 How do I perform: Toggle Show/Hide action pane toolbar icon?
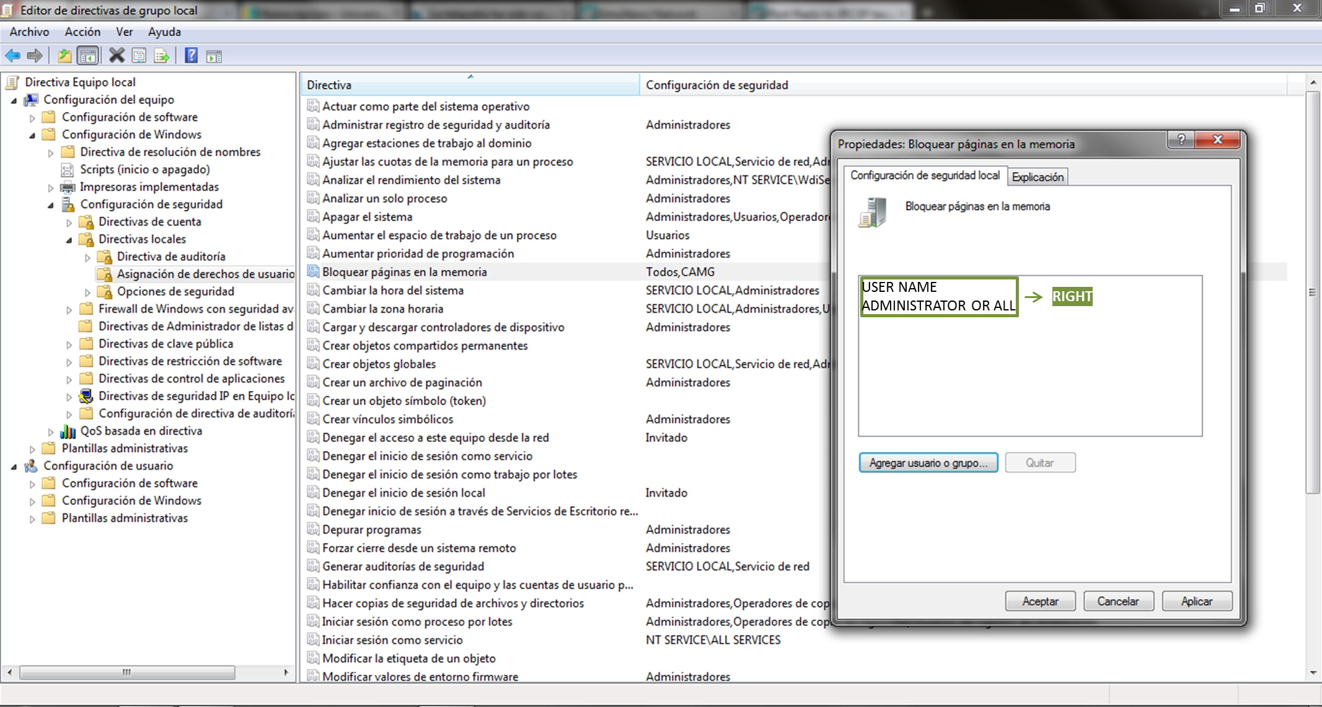tap(214, 56)
